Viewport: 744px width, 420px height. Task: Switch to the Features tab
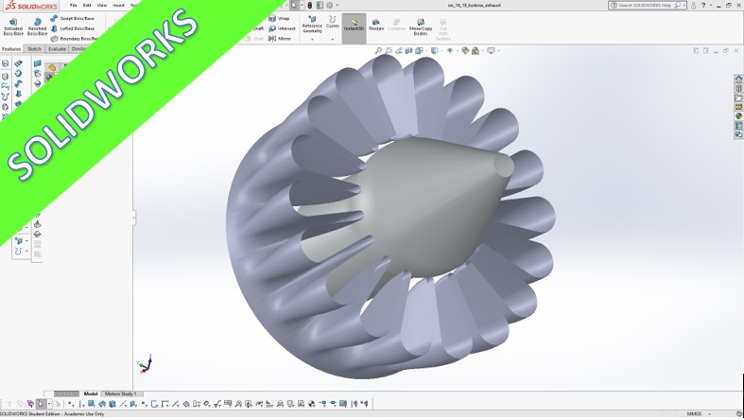point(11,49)
